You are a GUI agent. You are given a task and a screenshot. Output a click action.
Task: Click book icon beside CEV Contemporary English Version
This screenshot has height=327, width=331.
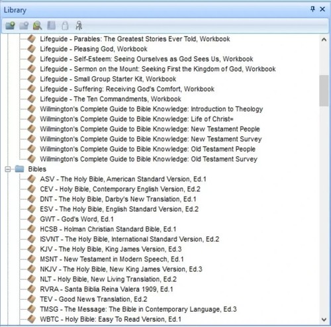(x=32, y=189)
